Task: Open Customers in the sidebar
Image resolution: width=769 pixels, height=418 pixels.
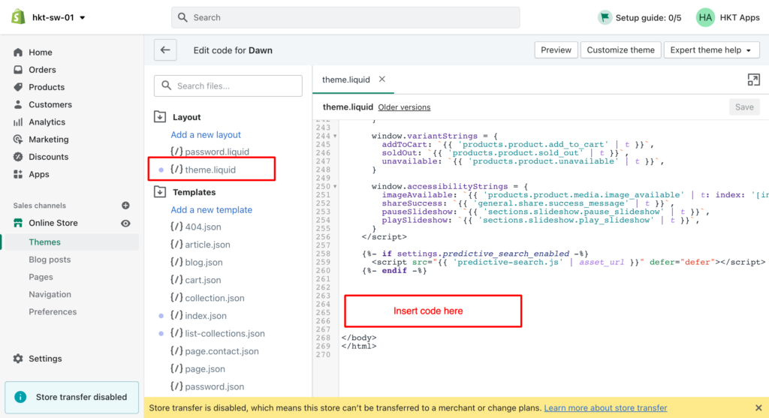Action: point(50,104)
